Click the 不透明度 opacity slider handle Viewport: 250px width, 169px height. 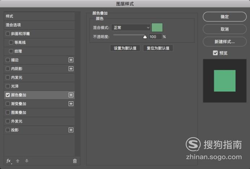click(145, 37)
